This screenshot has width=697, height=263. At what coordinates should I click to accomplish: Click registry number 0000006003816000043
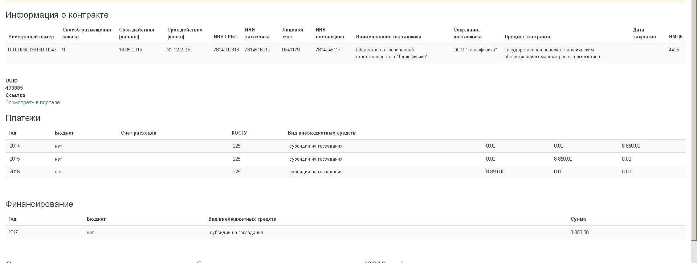tap(32, 50)
